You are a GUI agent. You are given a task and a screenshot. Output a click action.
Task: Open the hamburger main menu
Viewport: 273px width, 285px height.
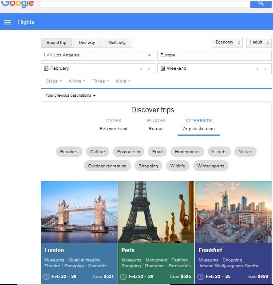(x=8, y=22)
